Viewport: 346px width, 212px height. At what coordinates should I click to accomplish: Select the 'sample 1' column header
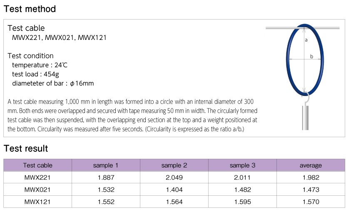coord(106,165)
